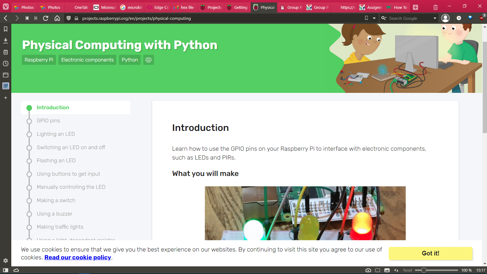Toggle the side panel visibility
Screen dimensions: 487x274
tap(5, 270)
